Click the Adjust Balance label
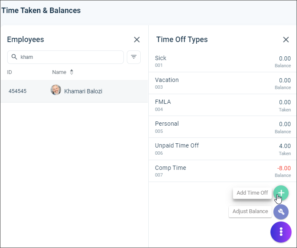The image size is (297, 248). 250,211
